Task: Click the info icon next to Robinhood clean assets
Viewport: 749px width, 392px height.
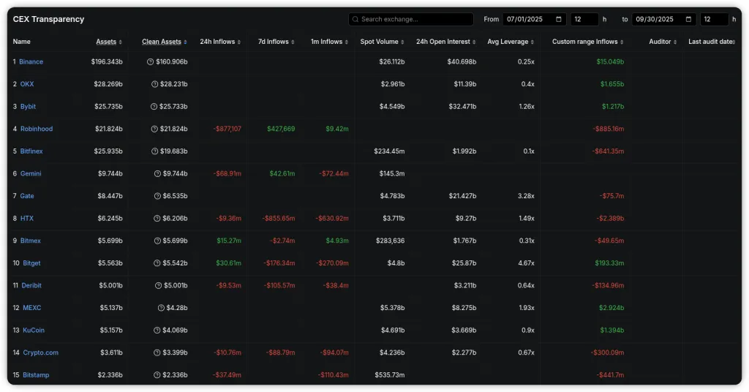Action: coord(154,129)
